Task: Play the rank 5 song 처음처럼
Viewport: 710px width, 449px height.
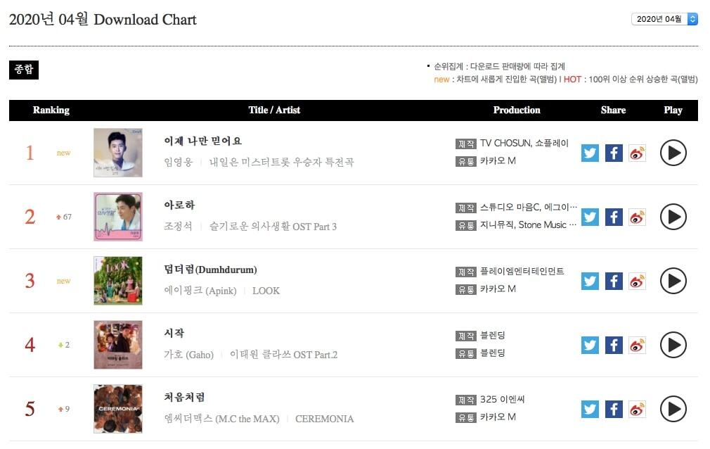Action: (673, 409)
